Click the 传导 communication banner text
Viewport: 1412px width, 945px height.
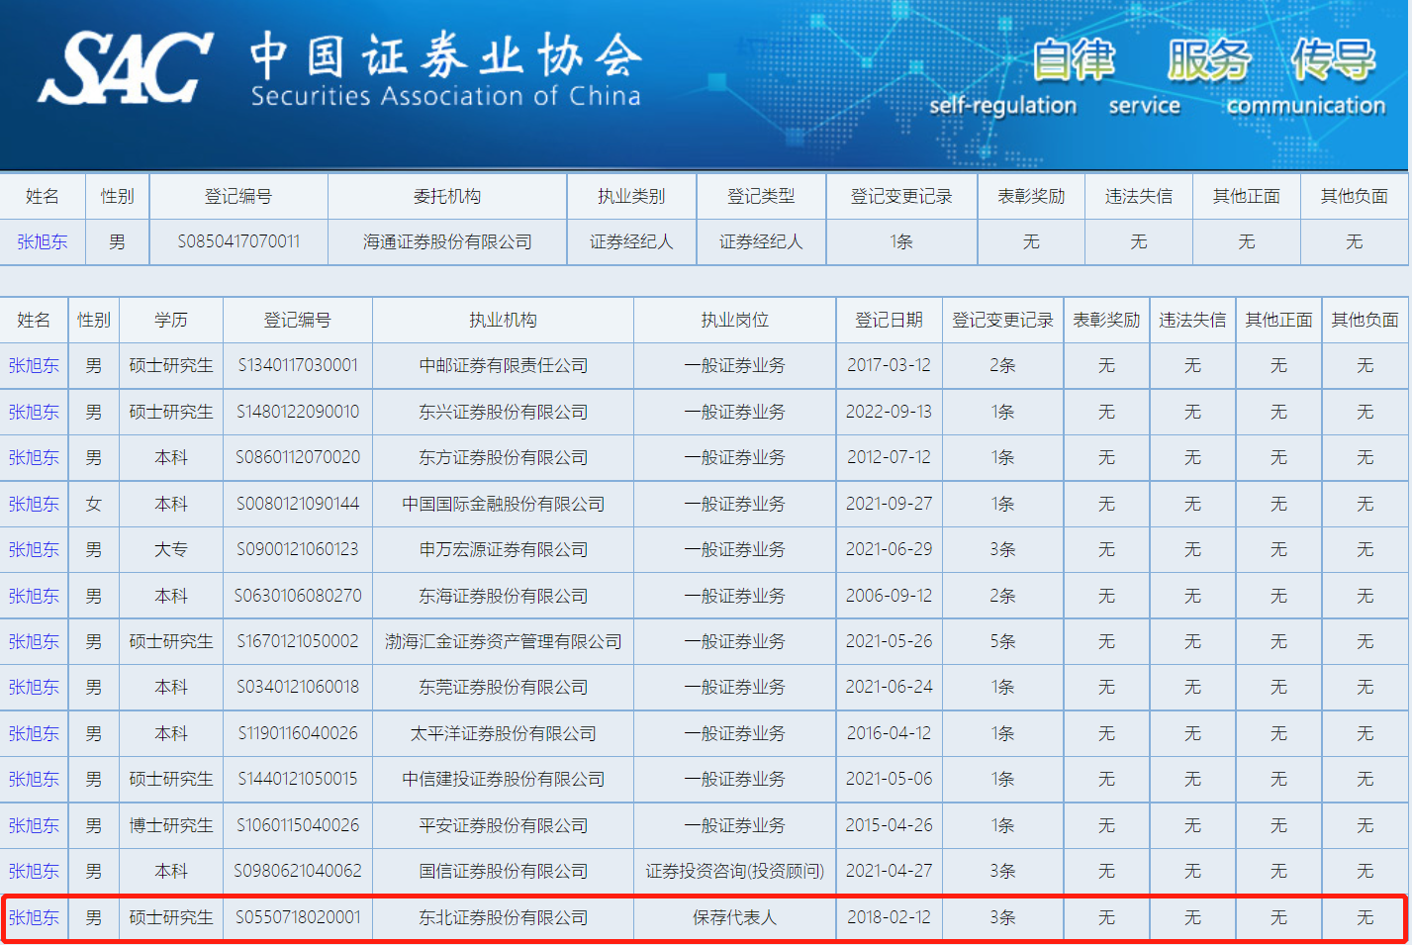pyautogui.click(x=1333, y=59)
